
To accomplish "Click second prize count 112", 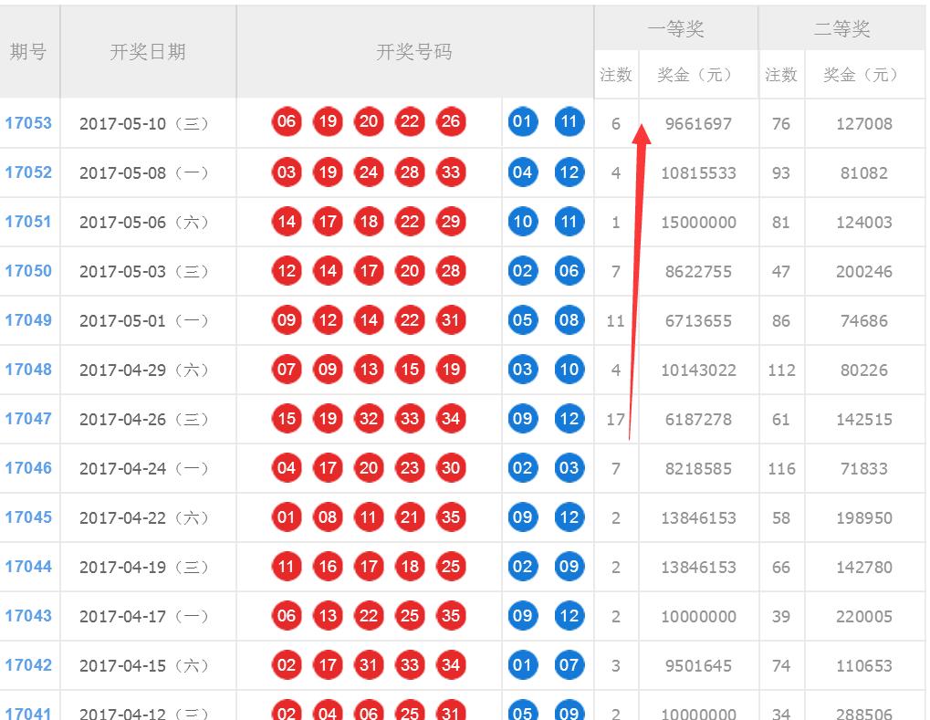I will pyautogui.click(x=781, y=370).
